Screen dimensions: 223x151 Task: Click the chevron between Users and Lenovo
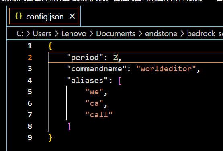[57, 34]
